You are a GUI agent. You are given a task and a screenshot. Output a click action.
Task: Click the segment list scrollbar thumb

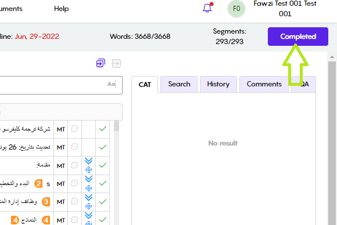pos(116,126)
